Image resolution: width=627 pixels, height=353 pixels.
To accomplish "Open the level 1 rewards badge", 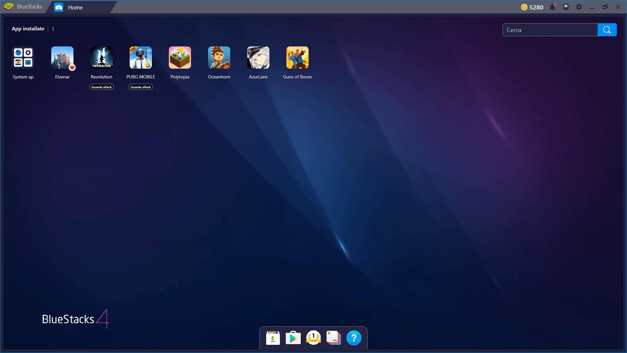I will 313,338.
